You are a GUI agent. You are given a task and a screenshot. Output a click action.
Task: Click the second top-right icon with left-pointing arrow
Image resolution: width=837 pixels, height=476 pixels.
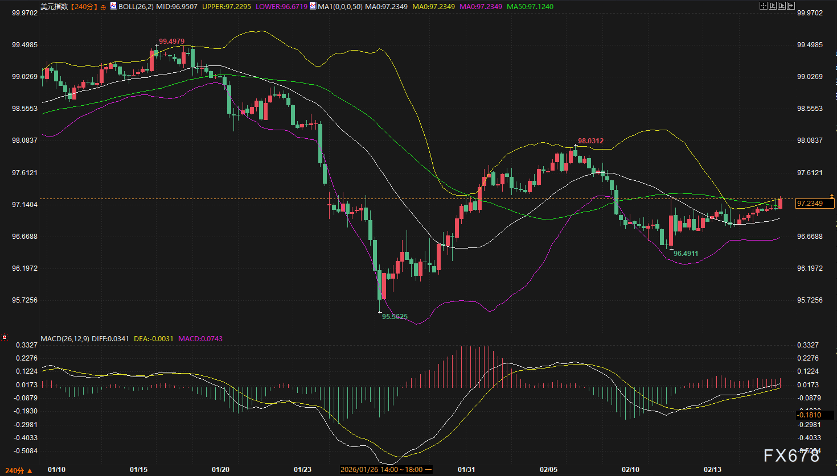773,6
